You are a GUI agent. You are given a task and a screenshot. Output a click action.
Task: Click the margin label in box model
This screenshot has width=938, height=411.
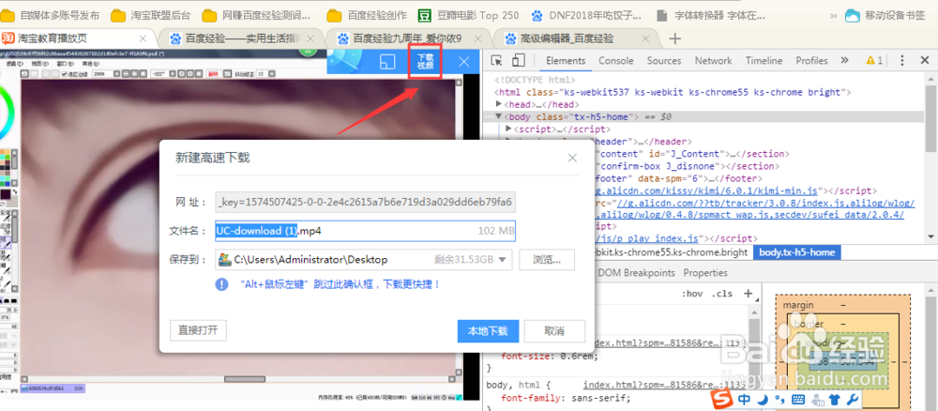click(x=798, y=306)
